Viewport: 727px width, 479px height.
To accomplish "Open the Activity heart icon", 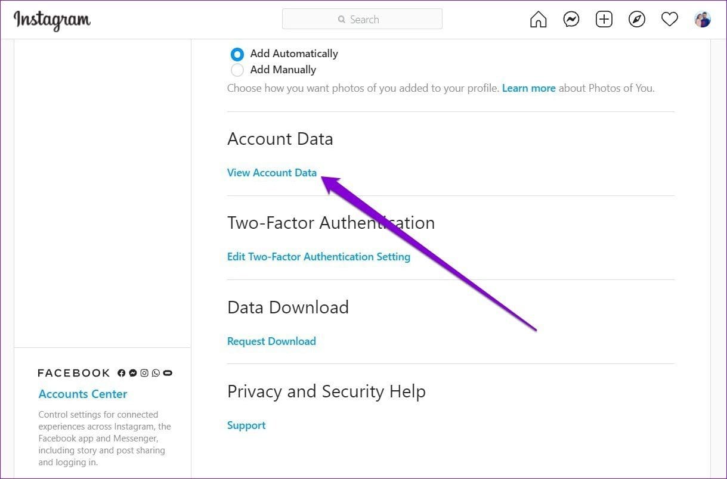I will pyautogui.click(x=670, y=20).
